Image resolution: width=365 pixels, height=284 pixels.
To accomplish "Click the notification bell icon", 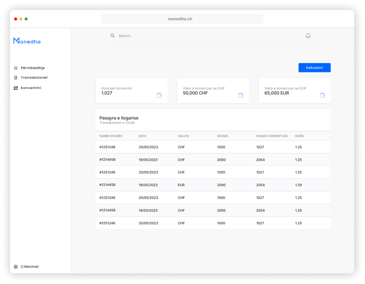I will pos(308,36).
